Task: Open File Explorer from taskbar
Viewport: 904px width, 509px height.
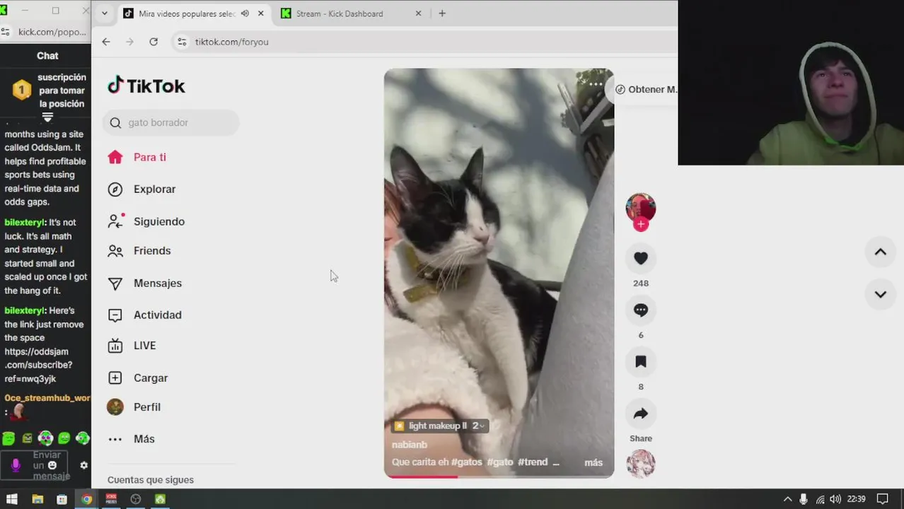Action: tap(37, 499)
